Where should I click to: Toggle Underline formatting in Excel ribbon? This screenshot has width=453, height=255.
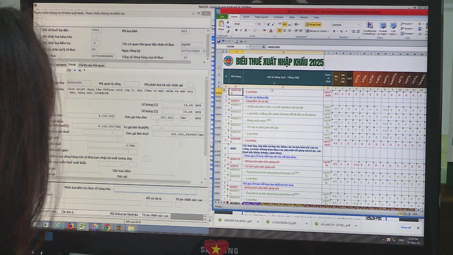pos(246,30)
